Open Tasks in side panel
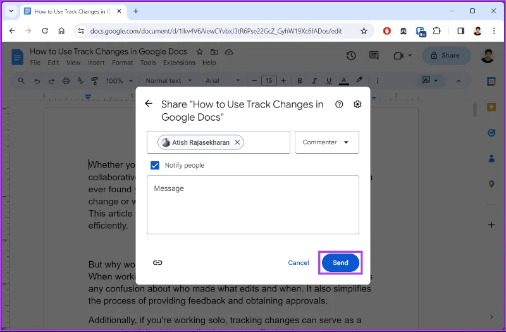 coord(491,133)
